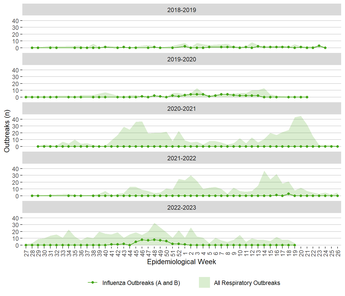Click the week 20 respiratory peak in 2020-2021
Viewport: 345px width, 296px height.
tap(301, 117)
